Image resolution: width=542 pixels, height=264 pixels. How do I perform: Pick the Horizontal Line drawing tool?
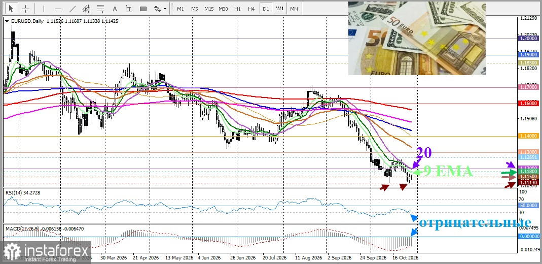click(58, 9)
